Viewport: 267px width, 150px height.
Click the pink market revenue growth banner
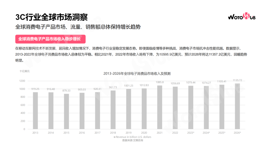coord(50,39)
